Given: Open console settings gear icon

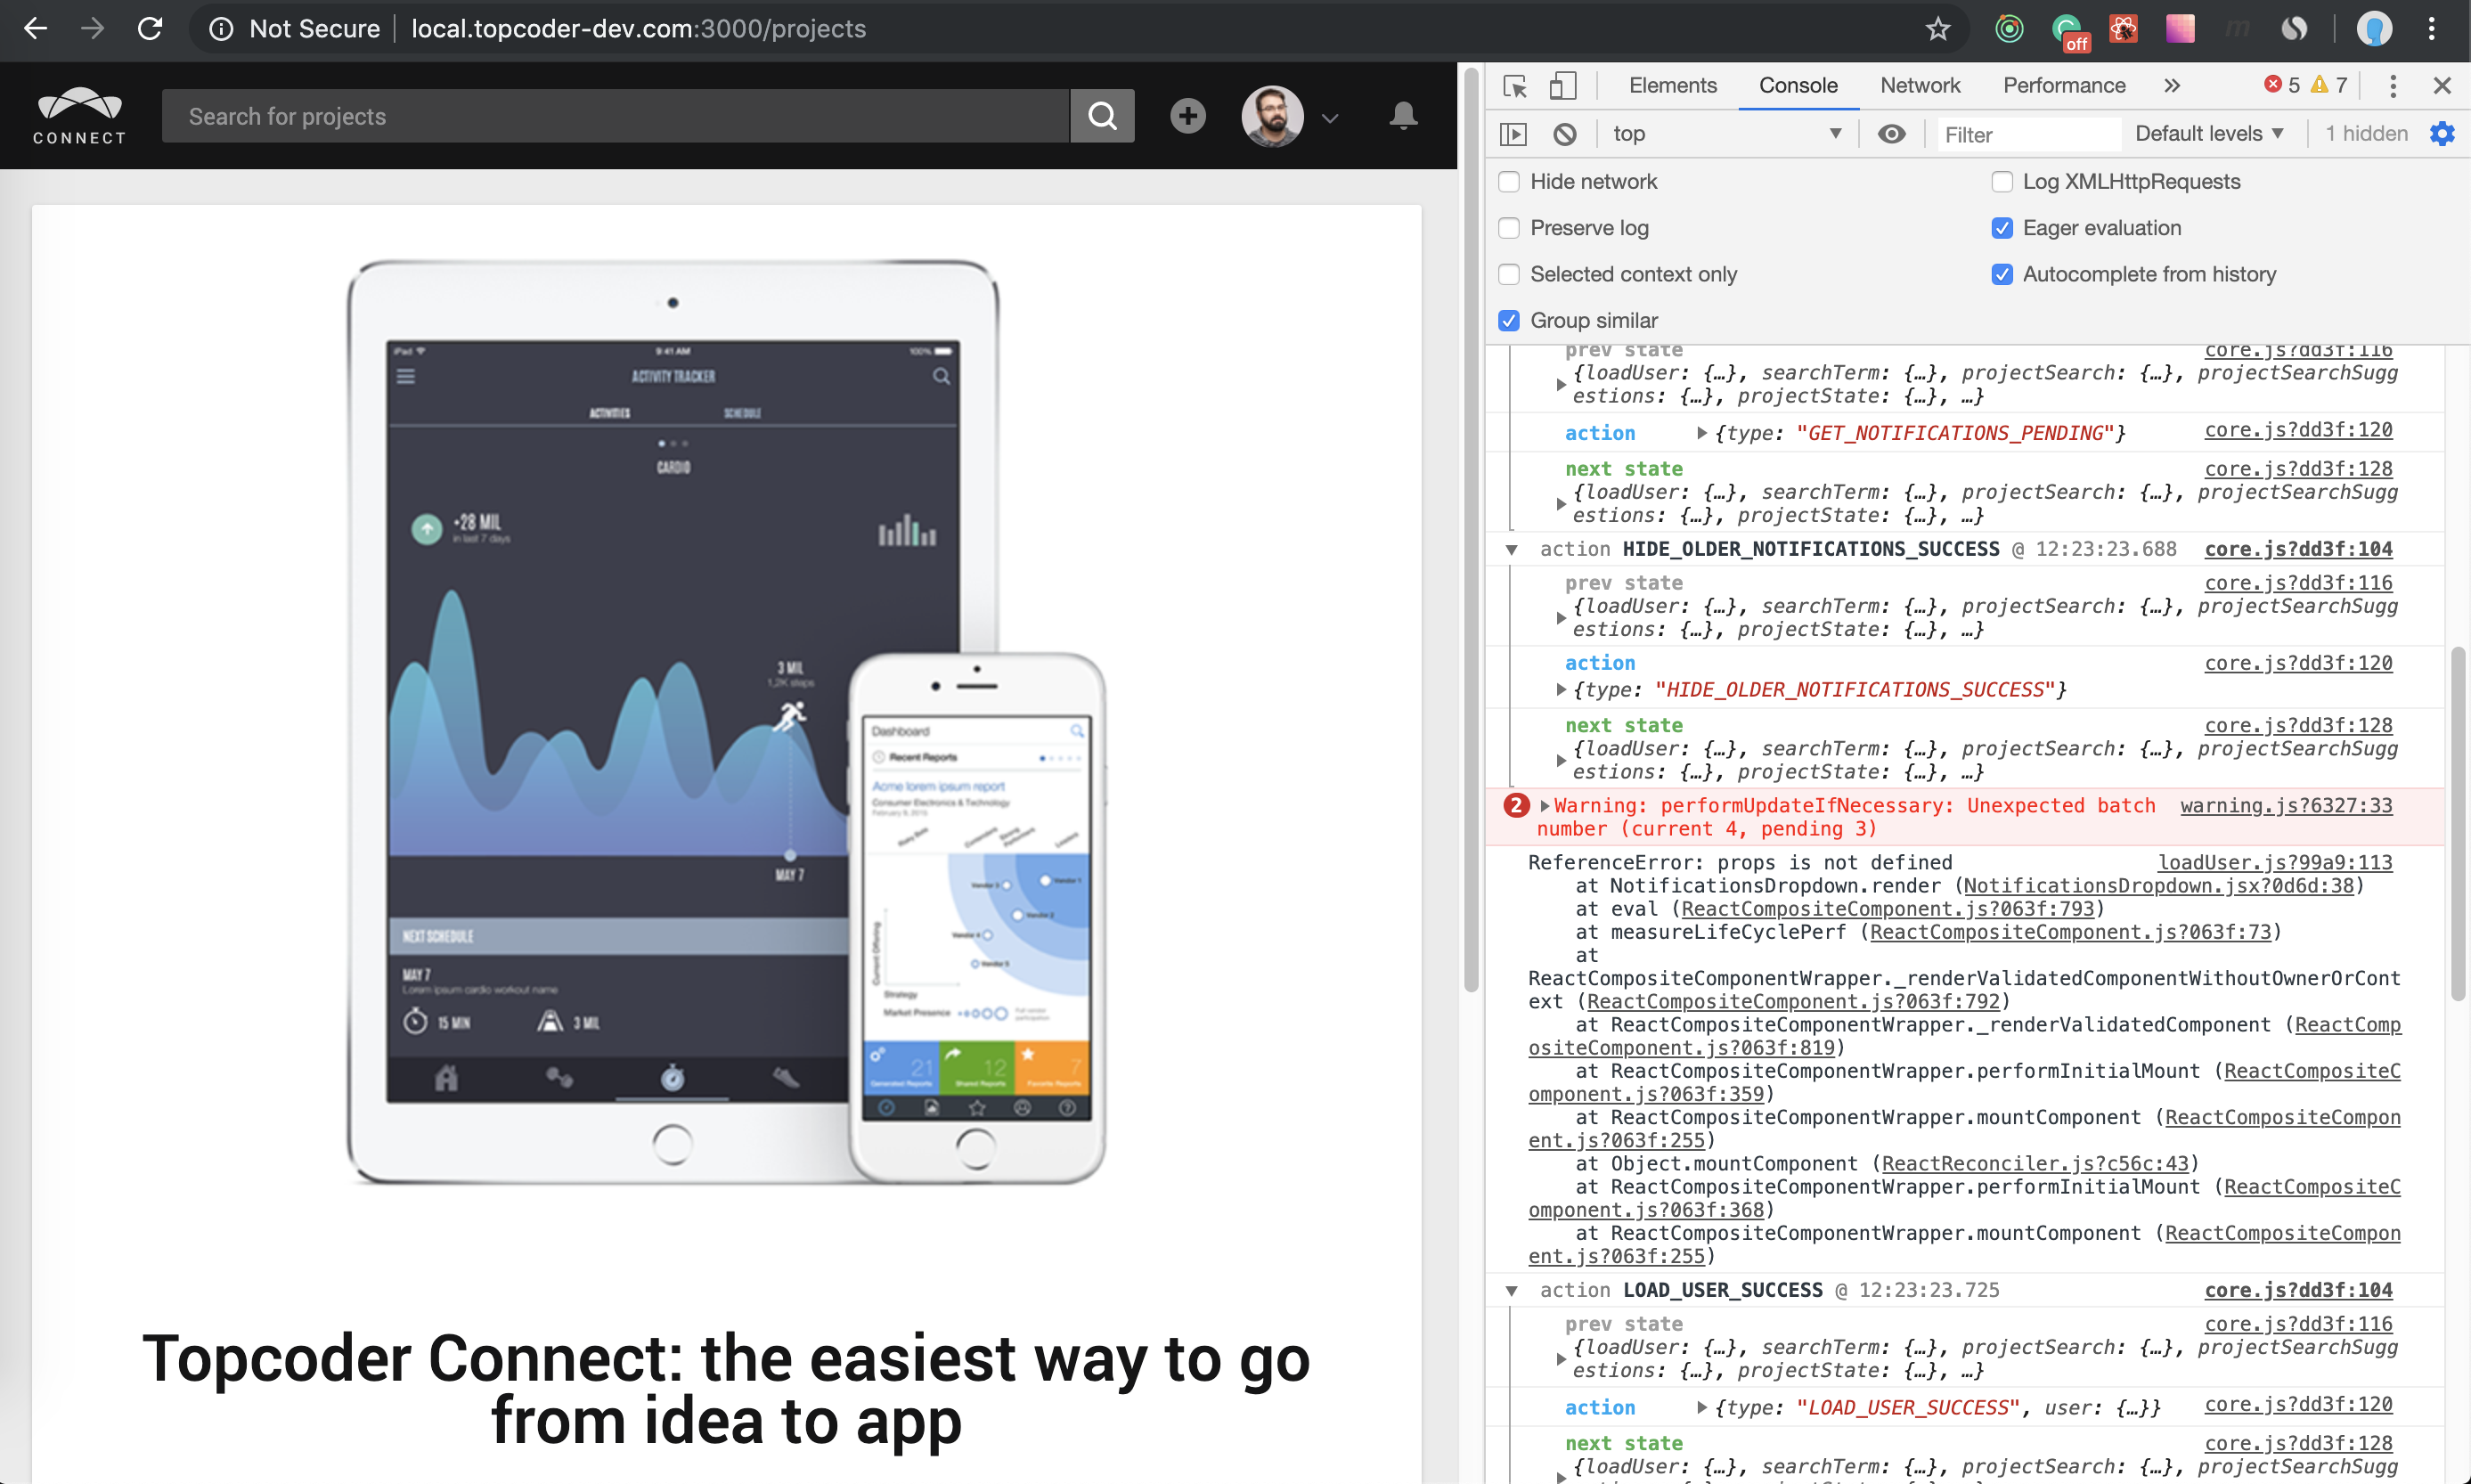Looking at the screenshot, I should tap(2442, 134).
